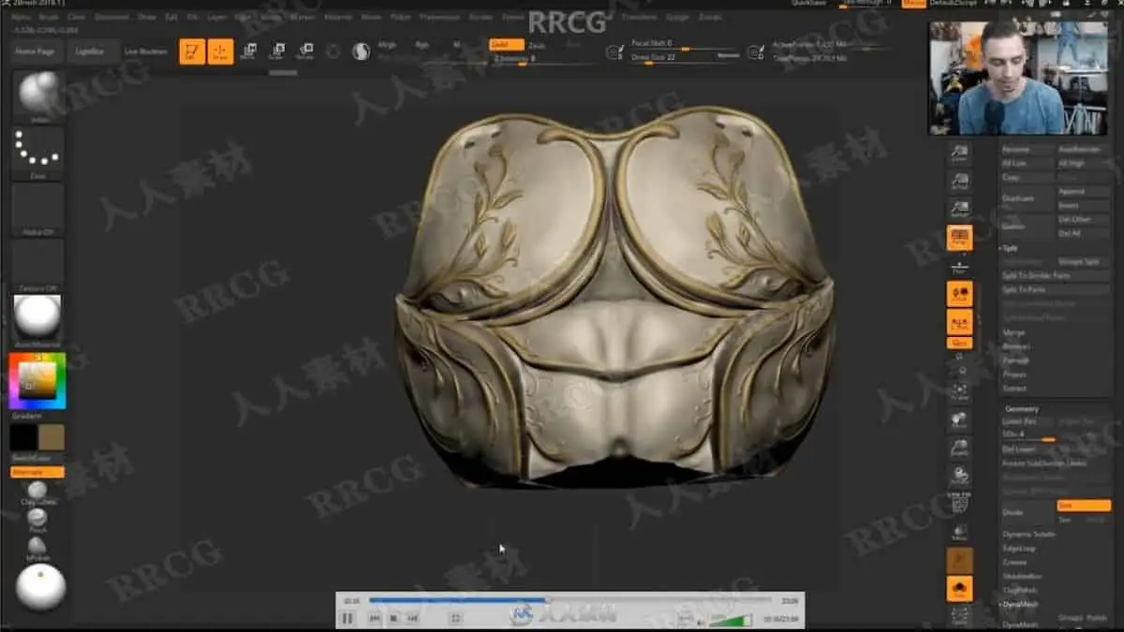
Task: Collapse the Geometry section header
Action: 1021,409
